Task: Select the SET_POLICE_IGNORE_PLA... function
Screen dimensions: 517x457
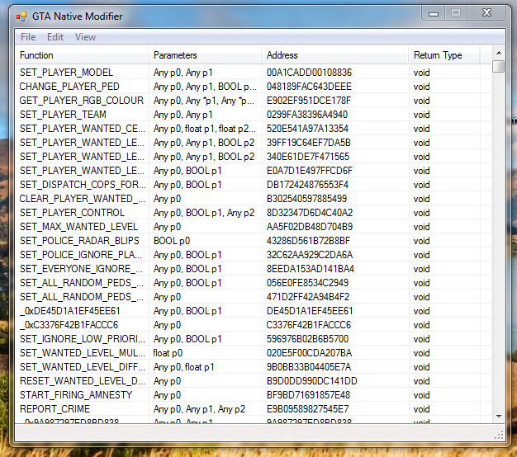Action: tap(81, 255)
